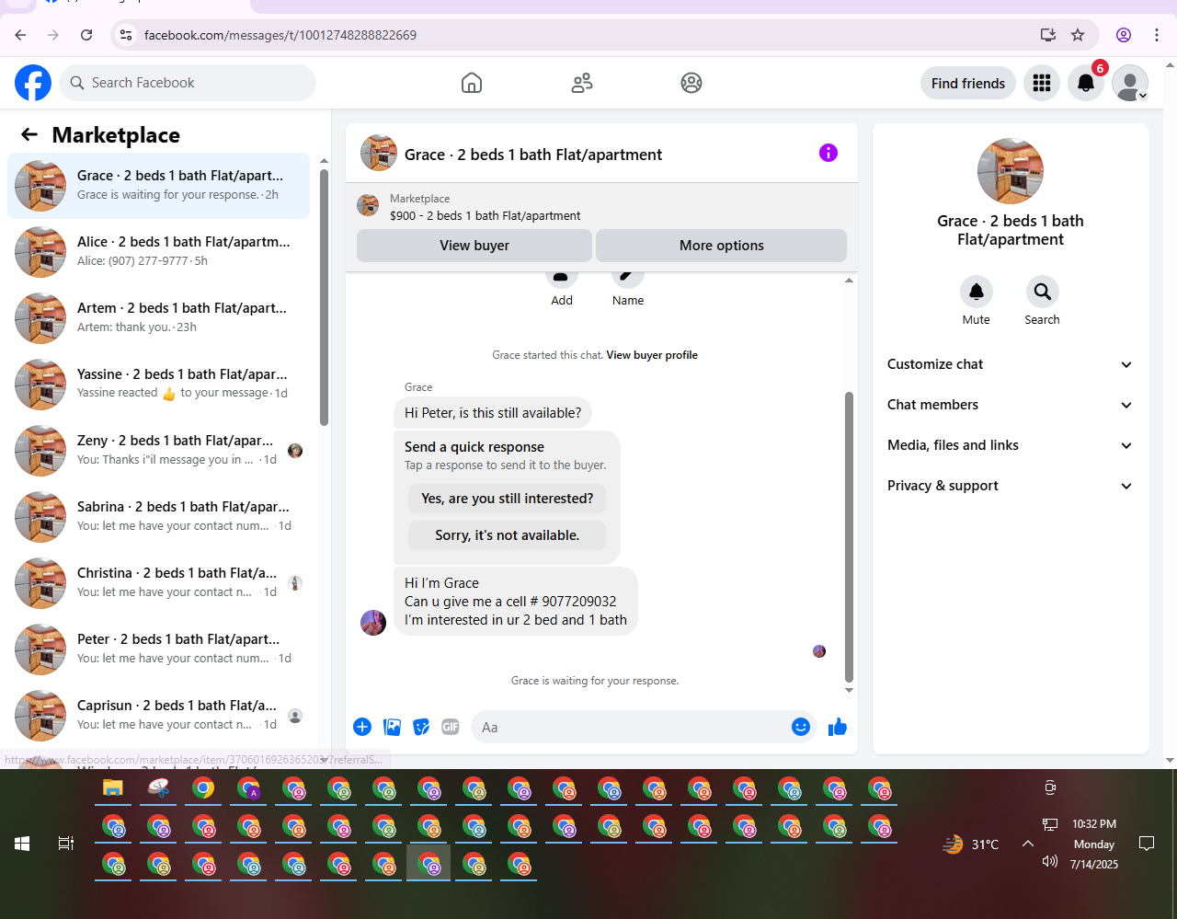Image resolution: width=1177 pixels, height=919 pixels.
Task: Open notifications bell with 6 badge
Action: (1086, 83)
